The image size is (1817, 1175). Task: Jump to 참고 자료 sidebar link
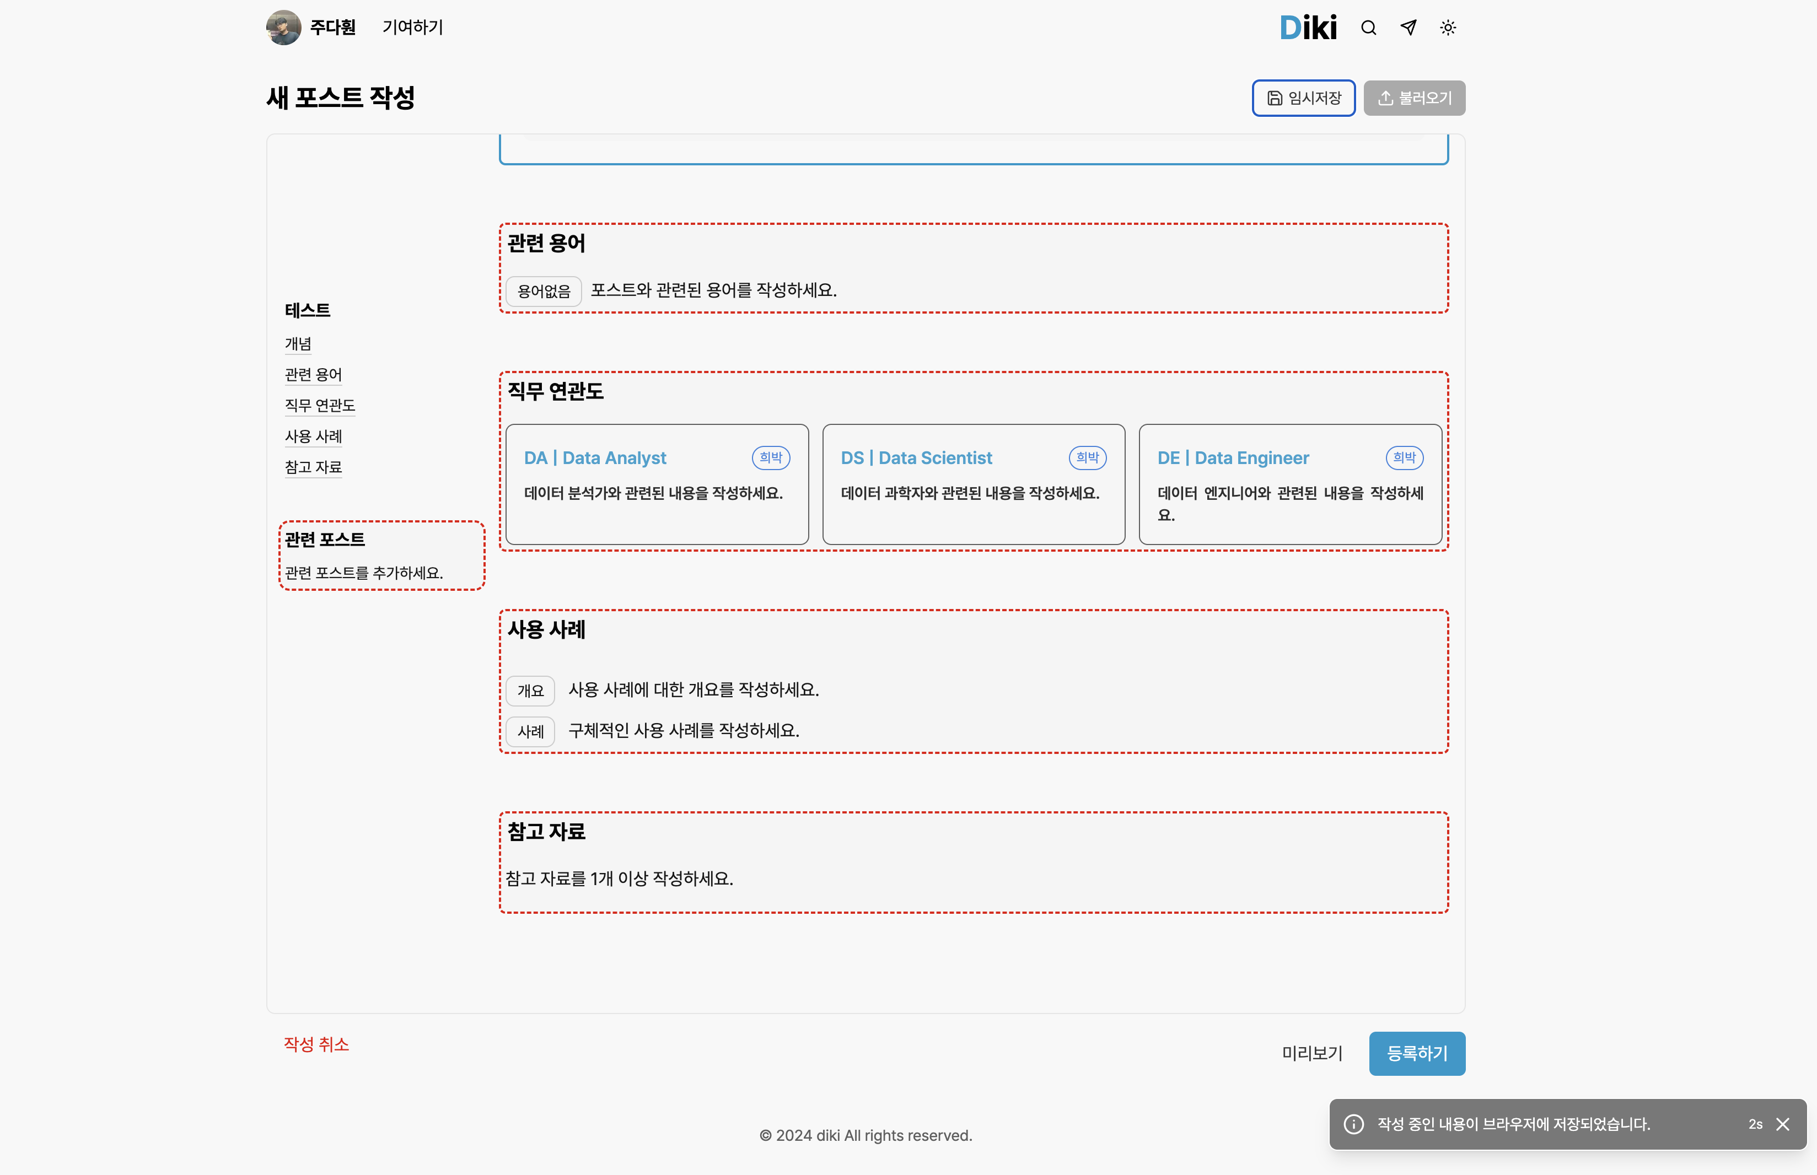(313, 467)
